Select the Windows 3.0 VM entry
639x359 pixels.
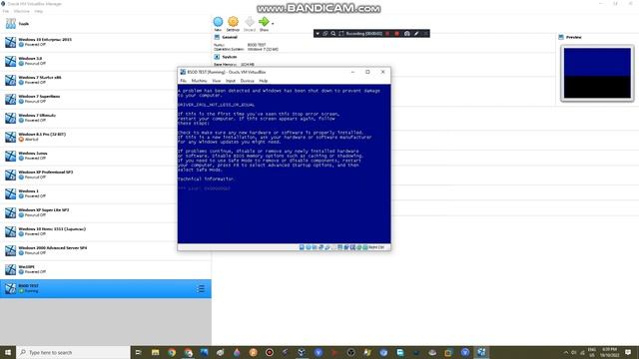click(106, 61)
